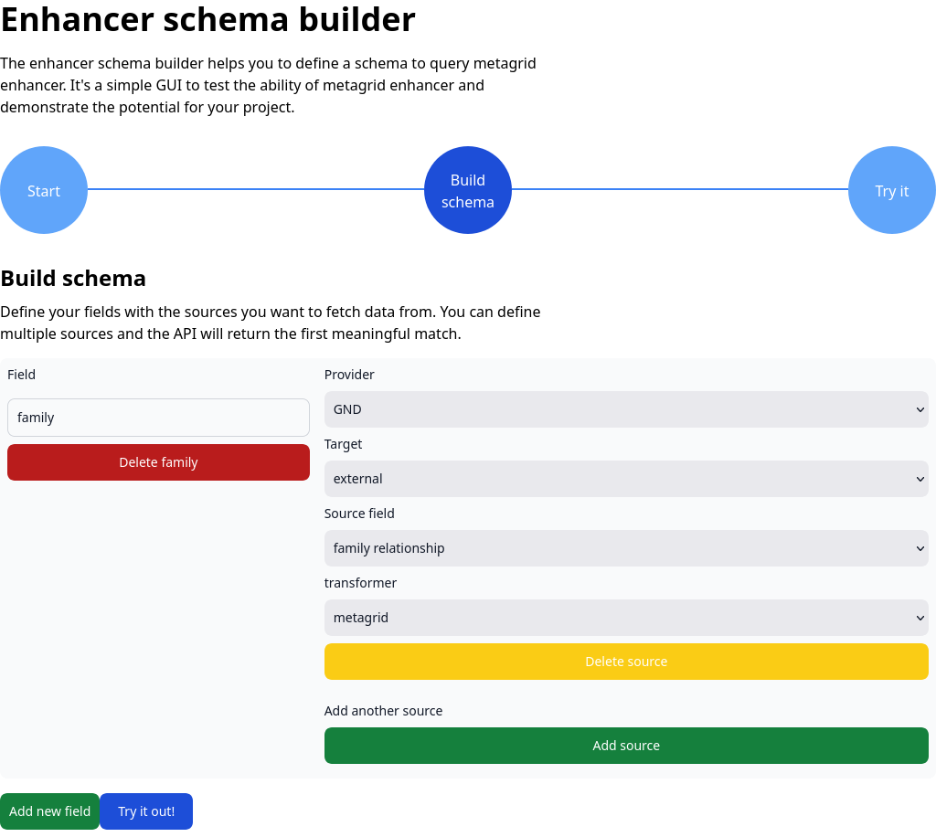Click inside the family Field input
Viewport: 936px width, 837px height.
158,417
